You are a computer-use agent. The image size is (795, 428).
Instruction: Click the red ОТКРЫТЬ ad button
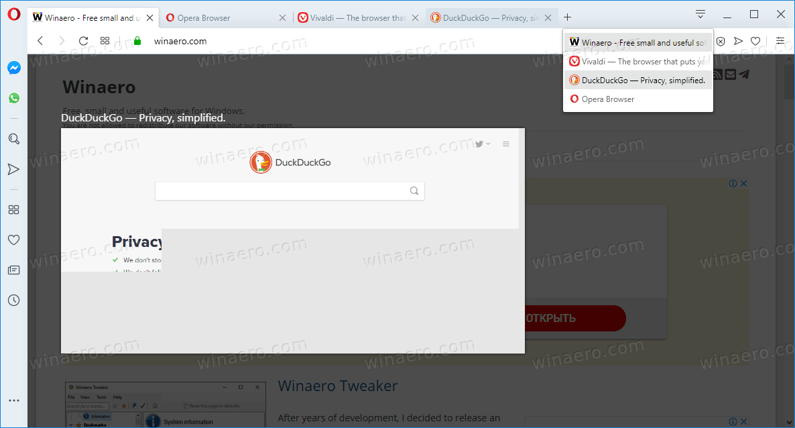[575, 319]
